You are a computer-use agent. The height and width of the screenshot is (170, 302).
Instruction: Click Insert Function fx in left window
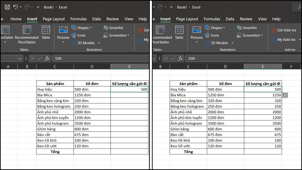point(47,58)
